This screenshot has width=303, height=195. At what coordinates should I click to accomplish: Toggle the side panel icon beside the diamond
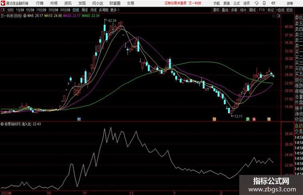click(278, 16)
